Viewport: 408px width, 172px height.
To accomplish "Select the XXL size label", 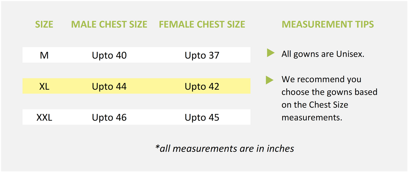I will (44, 117).
